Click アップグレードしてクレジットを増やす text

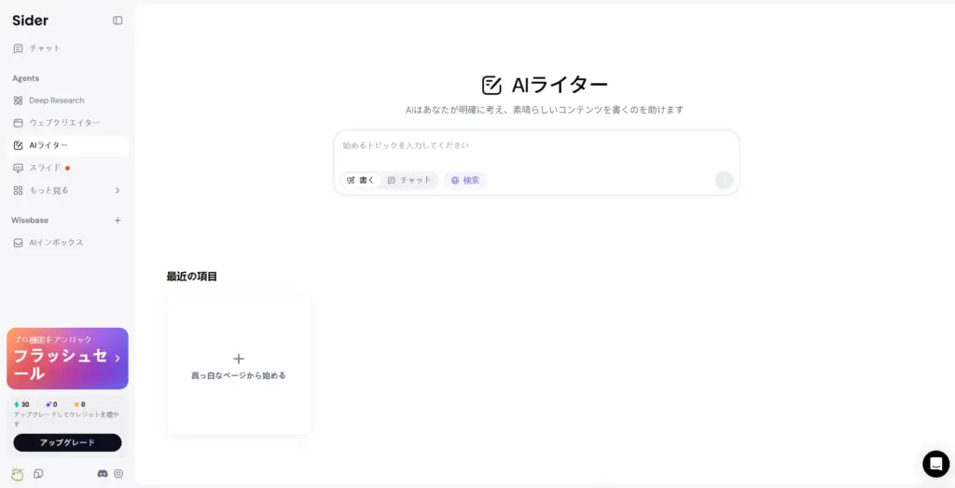(66, 419)
